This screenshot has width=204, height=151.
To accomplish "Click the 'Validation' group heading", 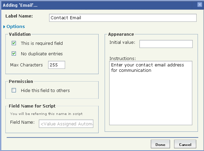I will 20,34.
